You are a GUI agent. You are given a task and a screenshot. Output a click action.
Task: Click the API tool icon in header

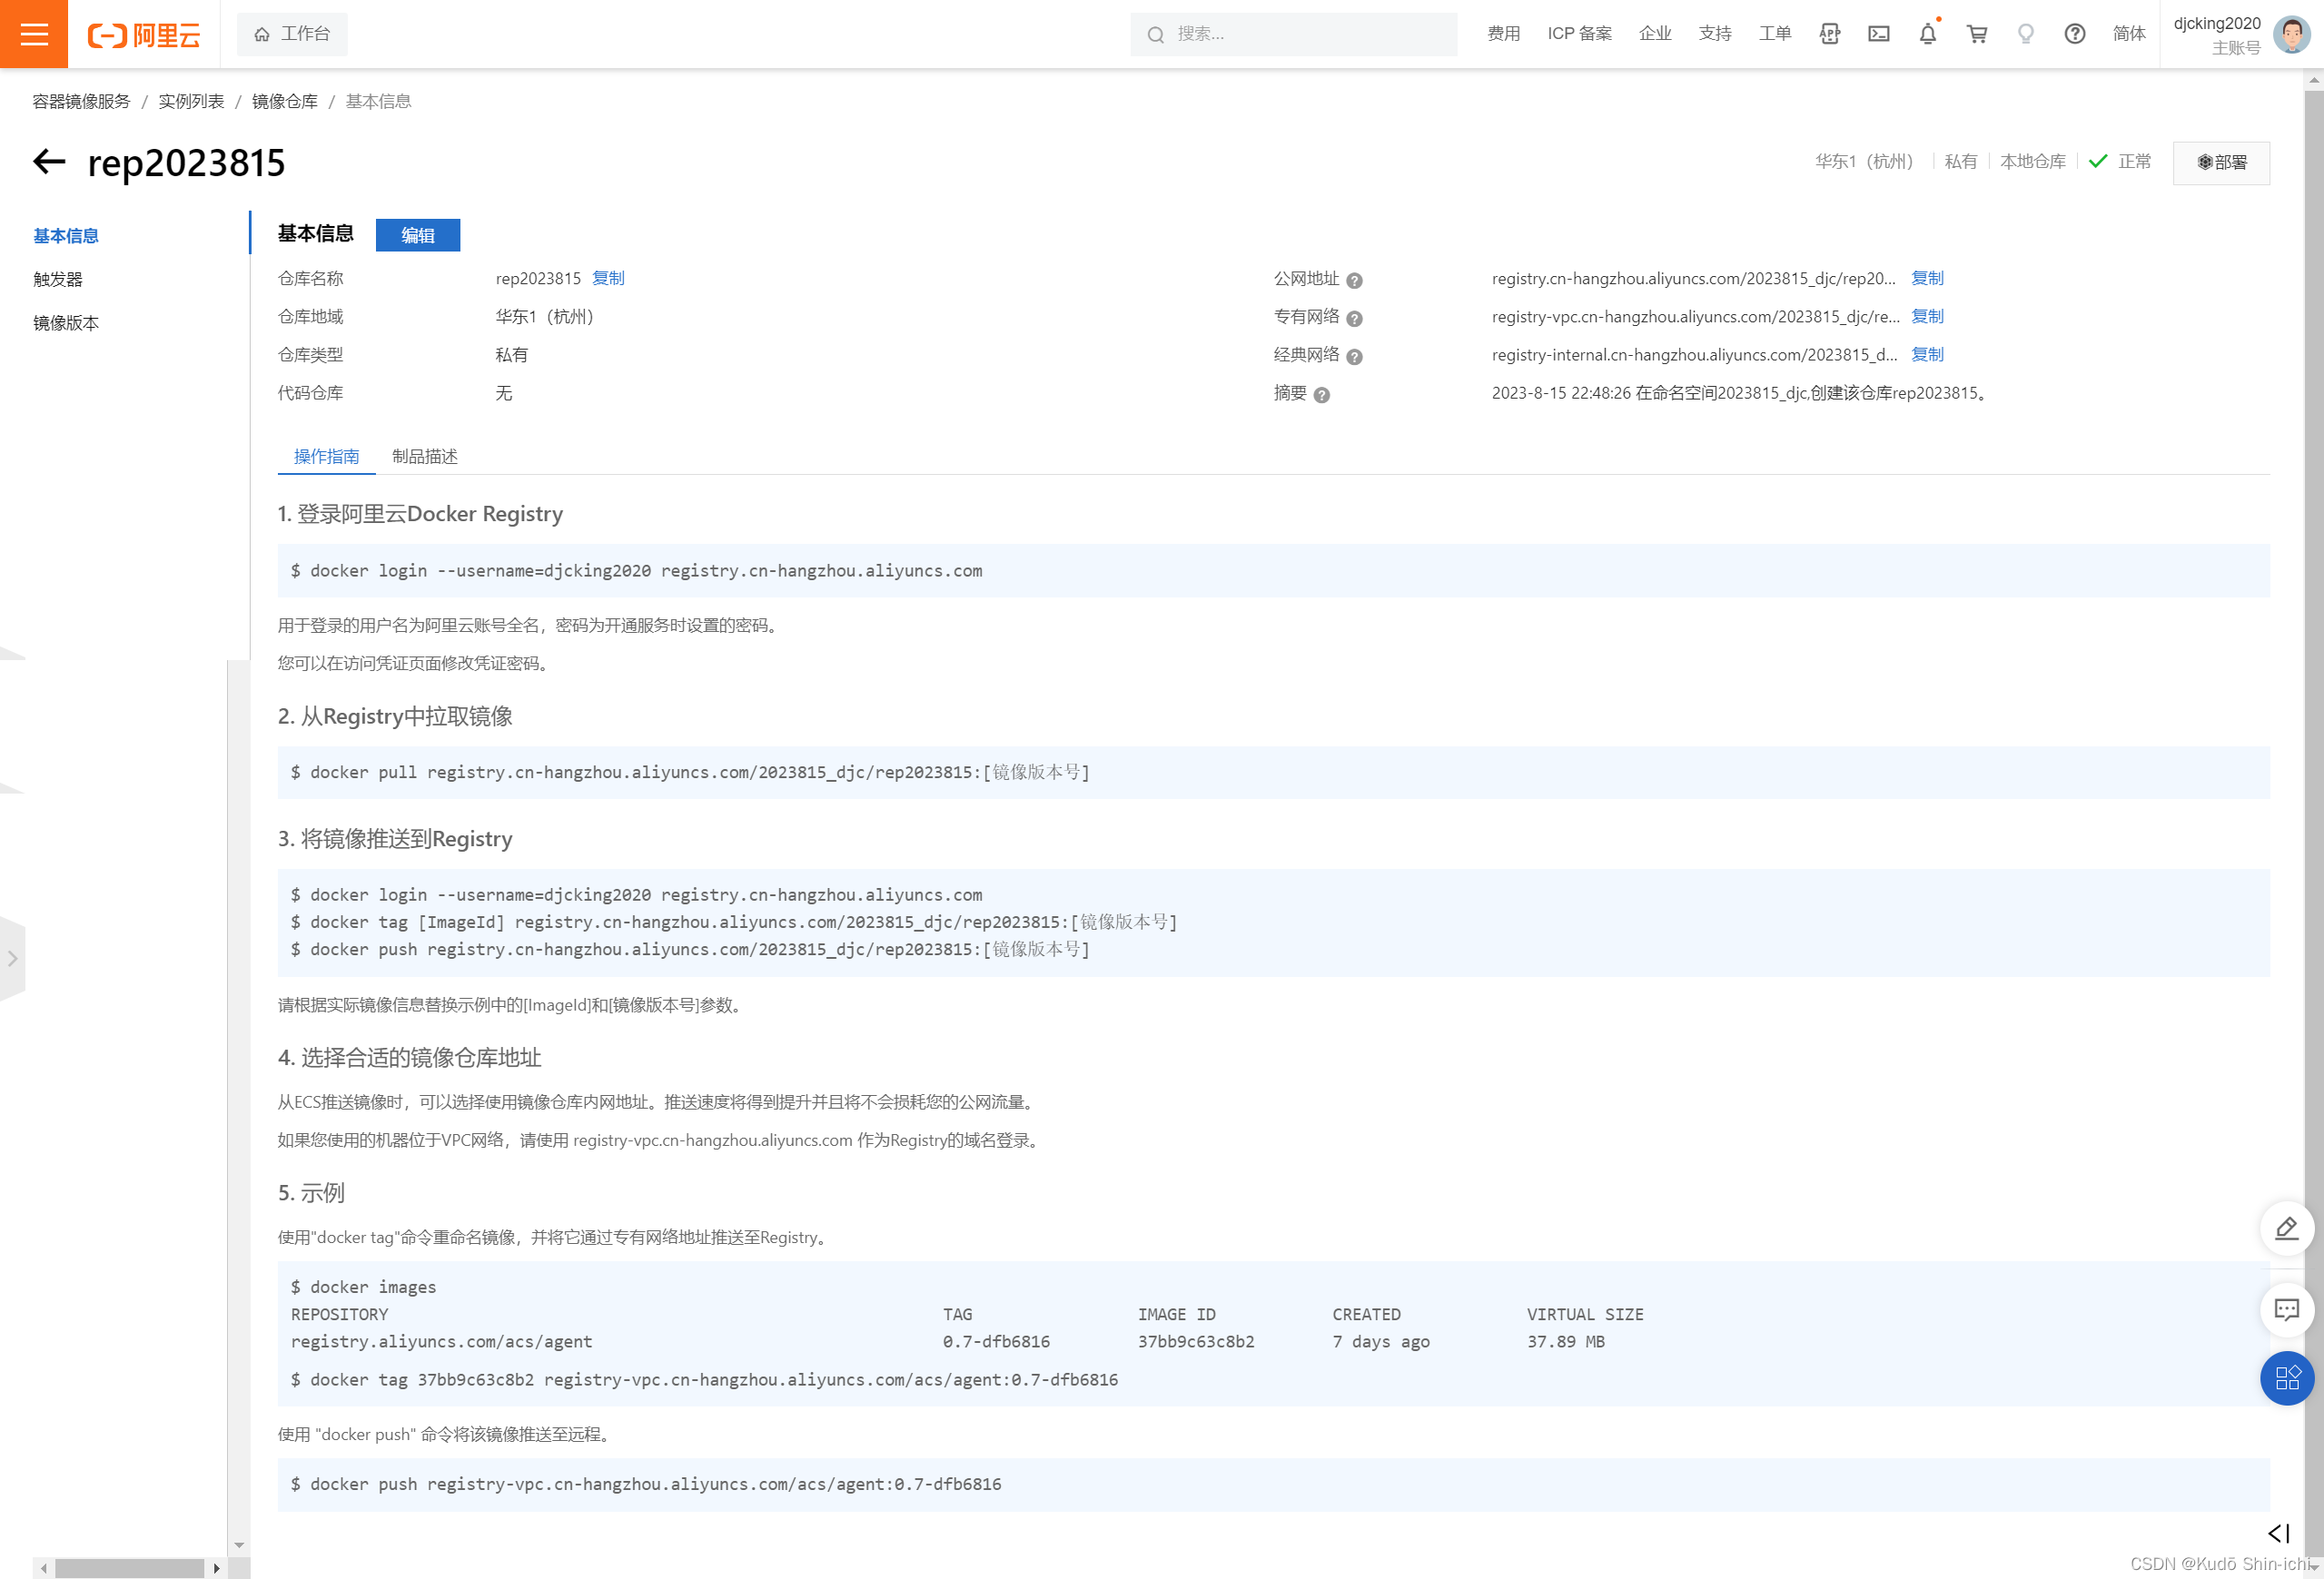coord(1829,34)
